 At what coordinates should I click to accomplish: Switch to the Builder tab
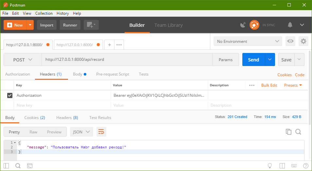[137, 25]
